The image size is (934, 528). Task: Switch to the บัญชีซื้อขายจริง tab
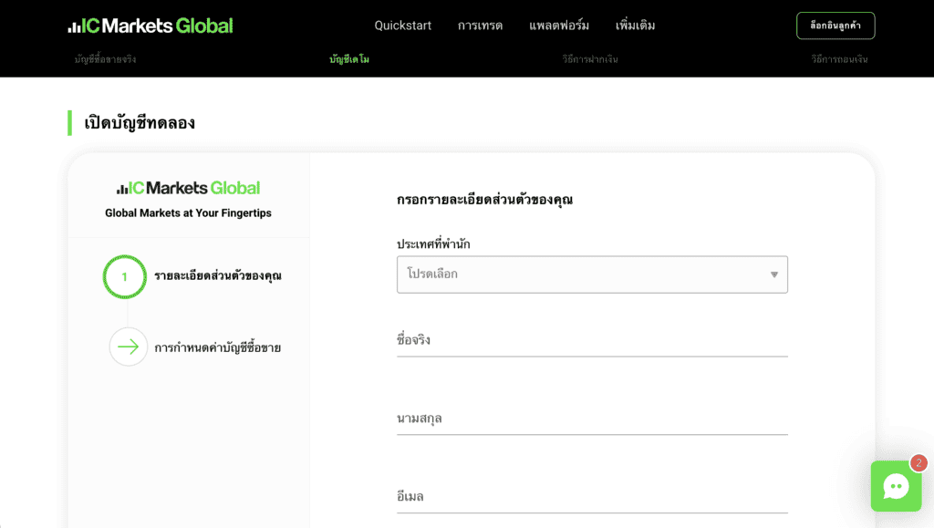point(106,59)
